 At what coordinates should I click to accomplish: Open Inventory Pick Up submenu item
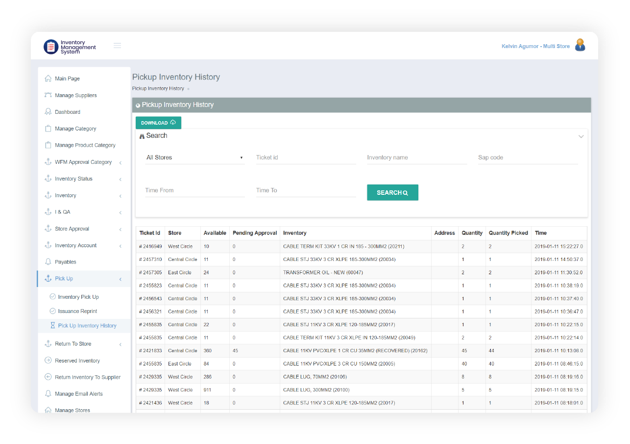point(78,297)
